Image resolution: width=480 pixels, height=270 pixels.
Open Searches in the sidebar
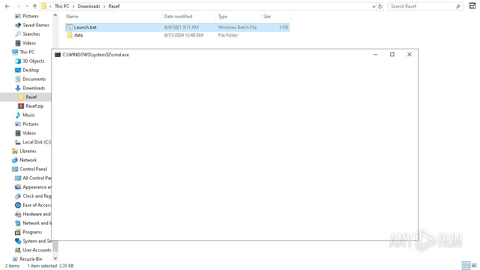31,34
